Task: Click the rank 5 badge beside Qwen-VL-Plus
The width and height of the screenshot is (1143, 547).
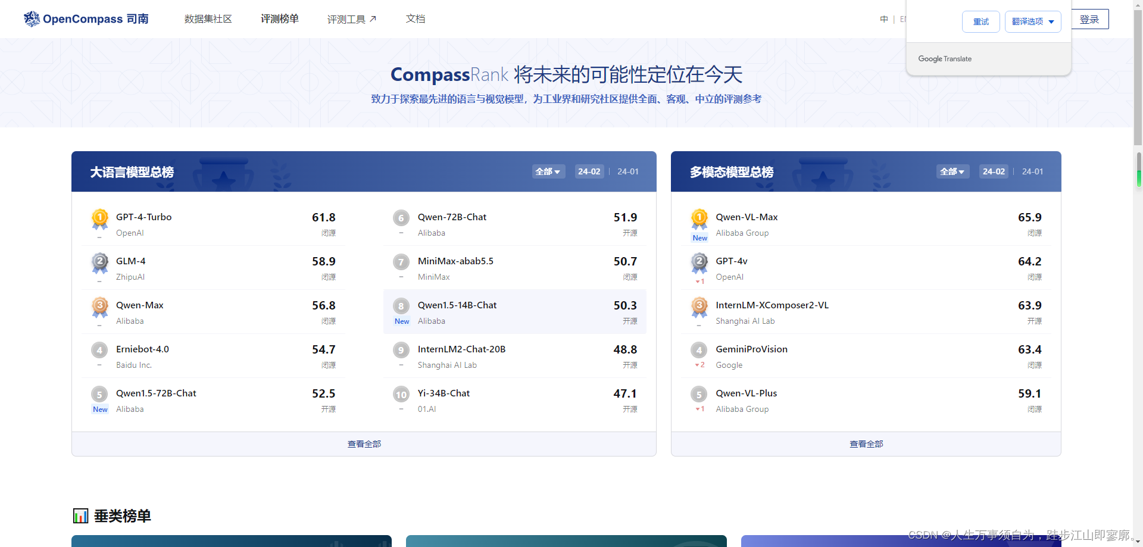Action: point(699,394)
